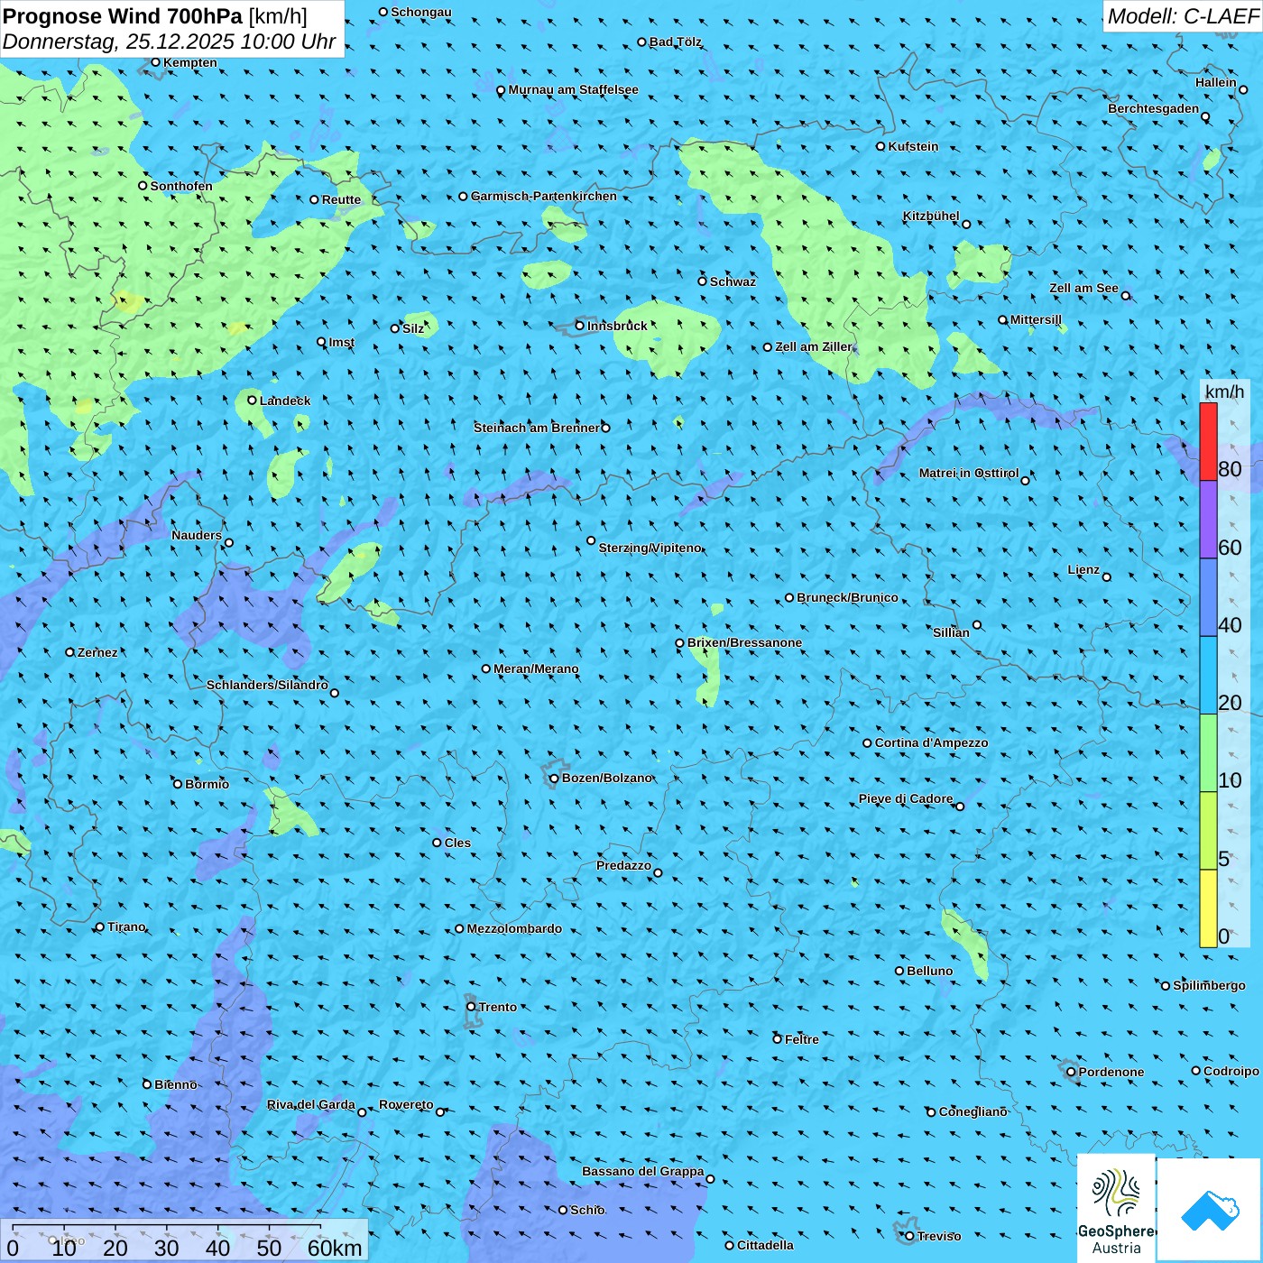Click the 'Modell: C-LAEF' label
1263x1263 pixels.
point(1182,15)
